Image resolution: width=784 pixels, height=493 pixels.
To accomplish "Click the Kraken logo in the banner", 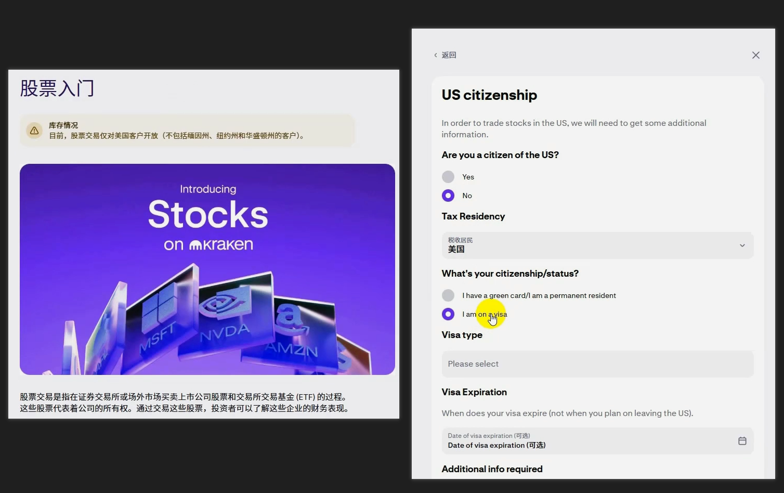I will [x=221, y=244].
